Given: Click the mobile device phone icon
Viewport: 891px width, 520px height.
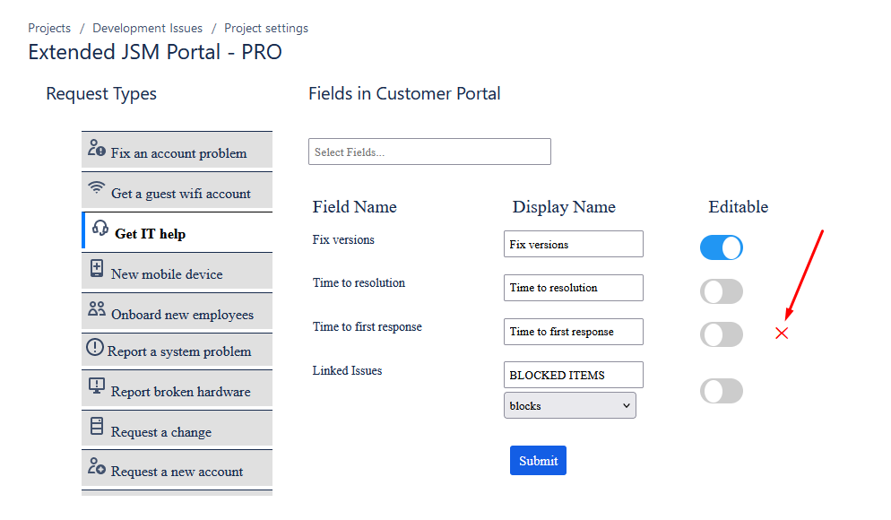Looking at the screenshot, I should pos(97,270).
